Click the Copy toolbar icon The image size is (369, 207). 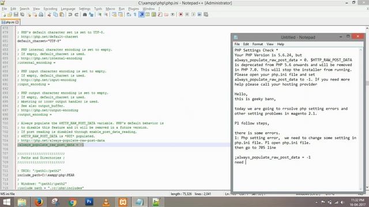(x=55, y=14)
